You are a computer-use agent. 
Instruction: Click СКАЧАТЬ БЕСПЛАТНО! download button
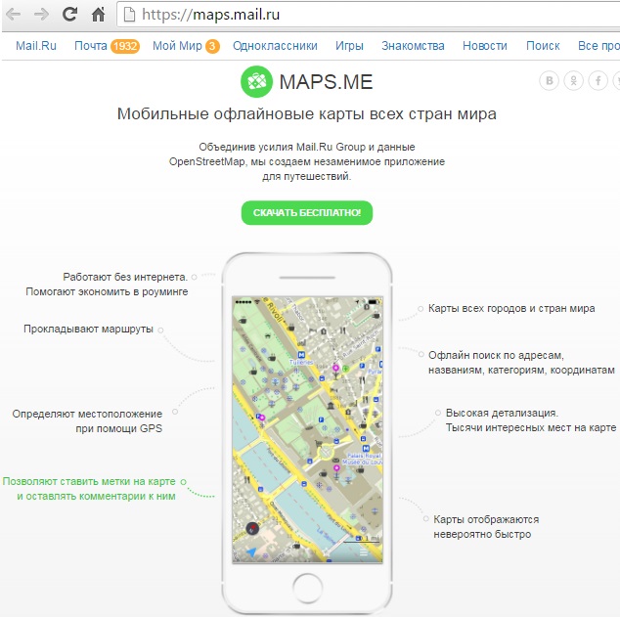tap(307, 212)
